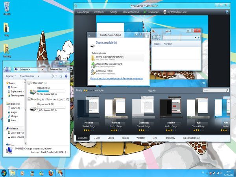Click the Buy WindowBlinds now cart icon
236x177 pixels.
click(x=165, y=12)
